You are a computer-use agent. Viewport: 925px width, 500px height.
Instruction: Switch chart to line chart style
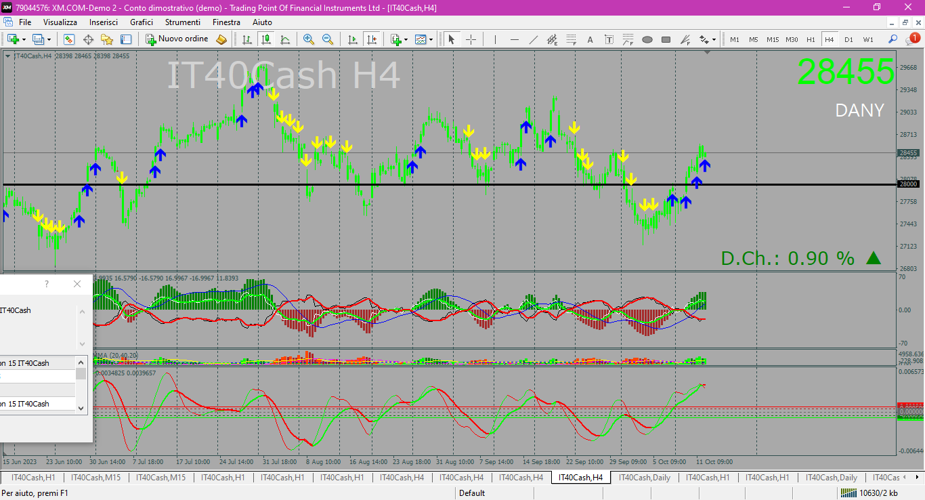[x=285, y=39]
